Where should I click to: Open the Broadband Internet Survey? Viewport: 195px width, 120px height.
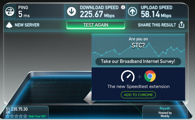pos(138,61)
